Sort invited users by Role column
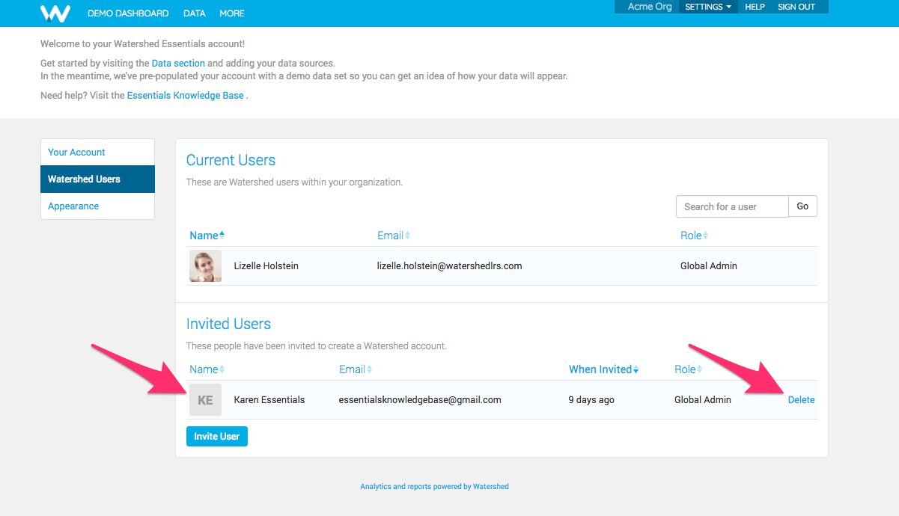899x516 pixels. (688, 369)
